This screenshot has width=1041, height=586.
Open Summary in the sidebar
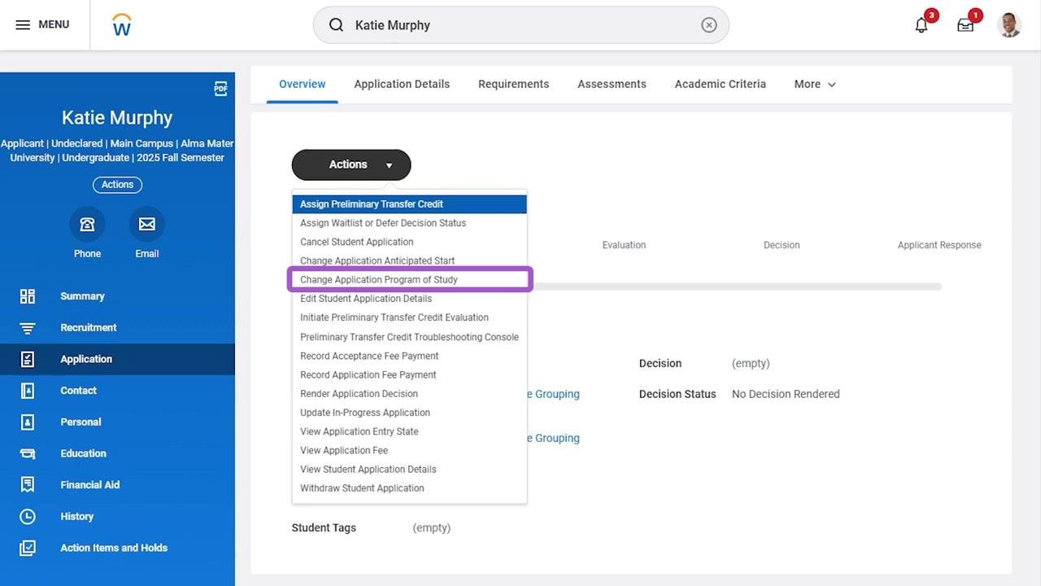117,296
